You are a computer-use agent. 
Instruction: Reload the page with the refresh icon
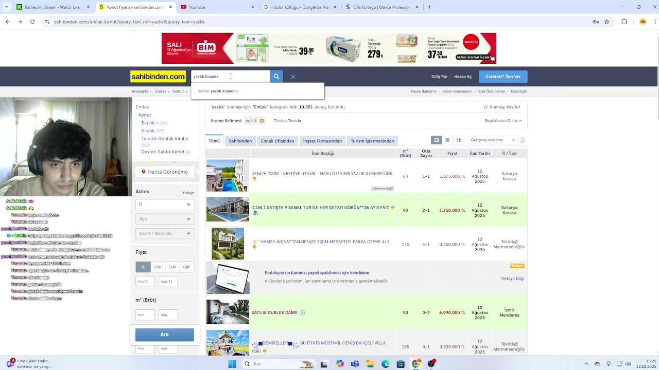click(32, 22)
